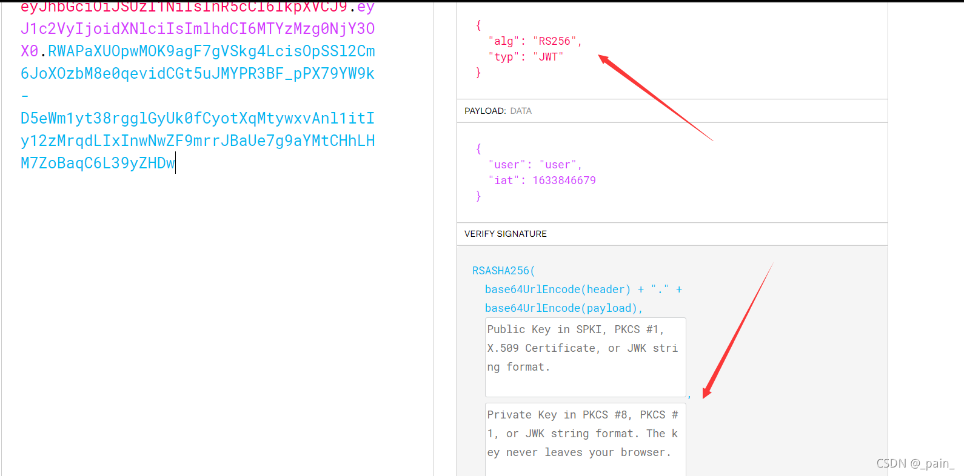Click the token signature segment starting RWAPaXUOpw
The width and height of the screenshot is (964, 476).
[211, 51]
